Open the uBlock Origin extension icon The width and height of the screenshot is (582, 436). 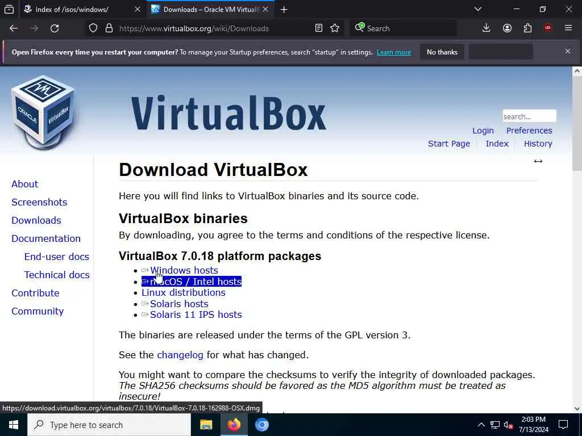pos(548,28)
